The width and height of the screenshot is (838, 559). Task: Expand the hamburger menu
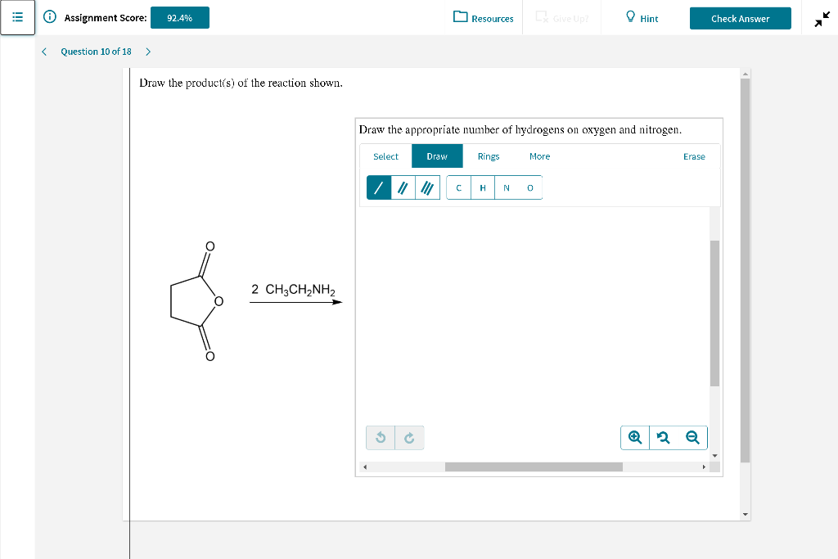click(18, 18)
